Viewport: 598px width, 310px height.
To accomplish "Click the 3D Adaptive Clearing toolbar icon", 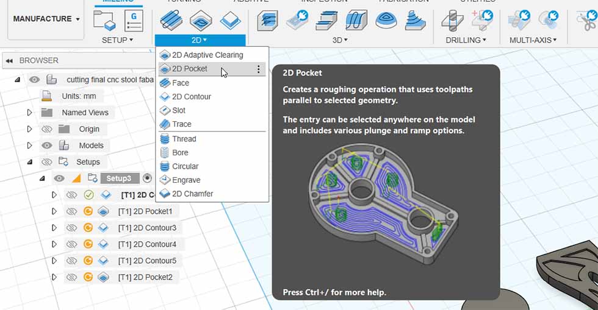I will coord(267,20).
